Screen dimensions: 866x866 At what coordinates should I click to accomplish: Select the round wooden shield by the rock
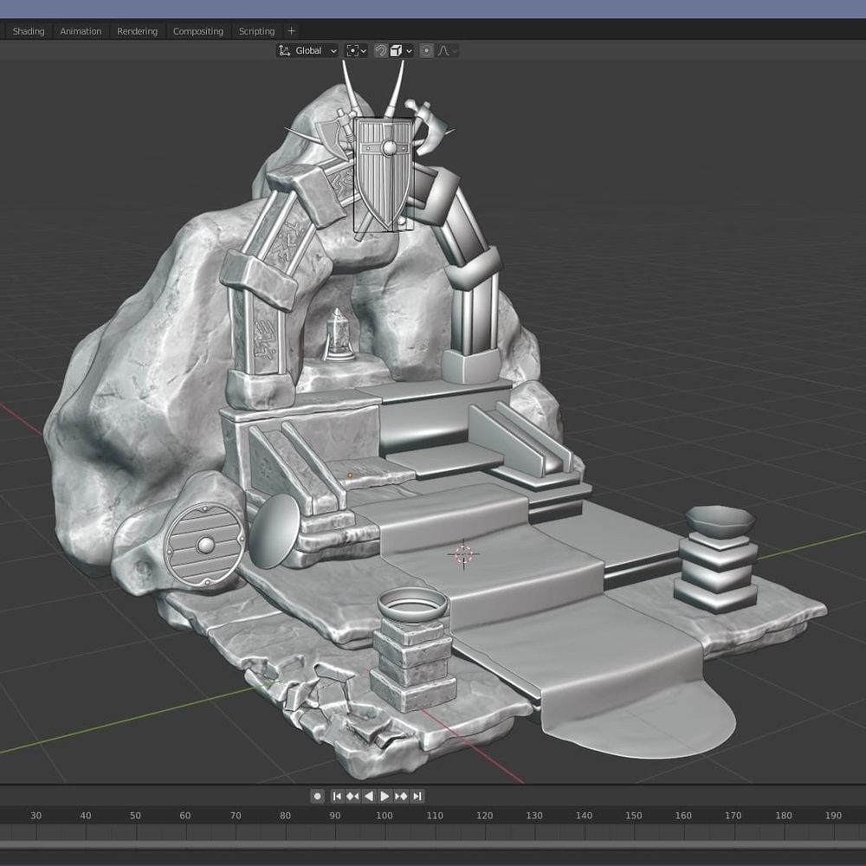(x=204, y=545)
